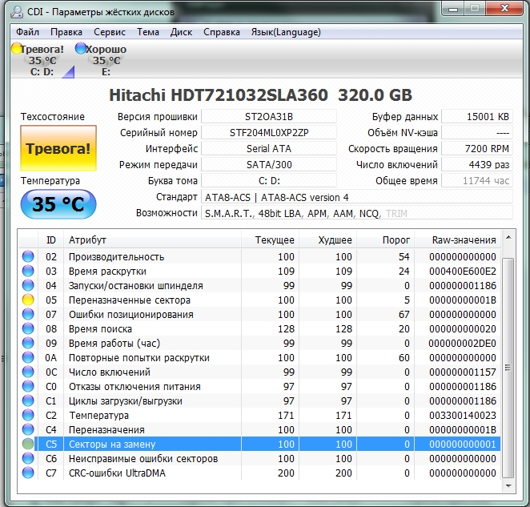The height and width of the screenshot is (507, 530).
Task: Click the Текущее column header
Action: pos(270,240)
